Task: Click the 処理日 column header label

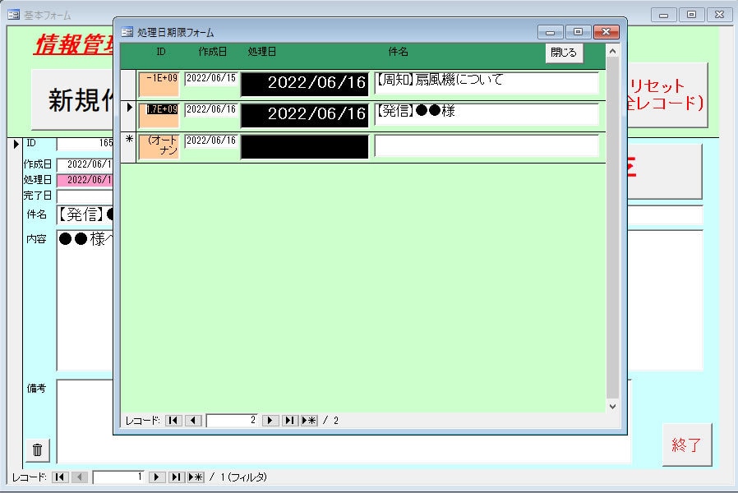Action: tap(261, 52)
